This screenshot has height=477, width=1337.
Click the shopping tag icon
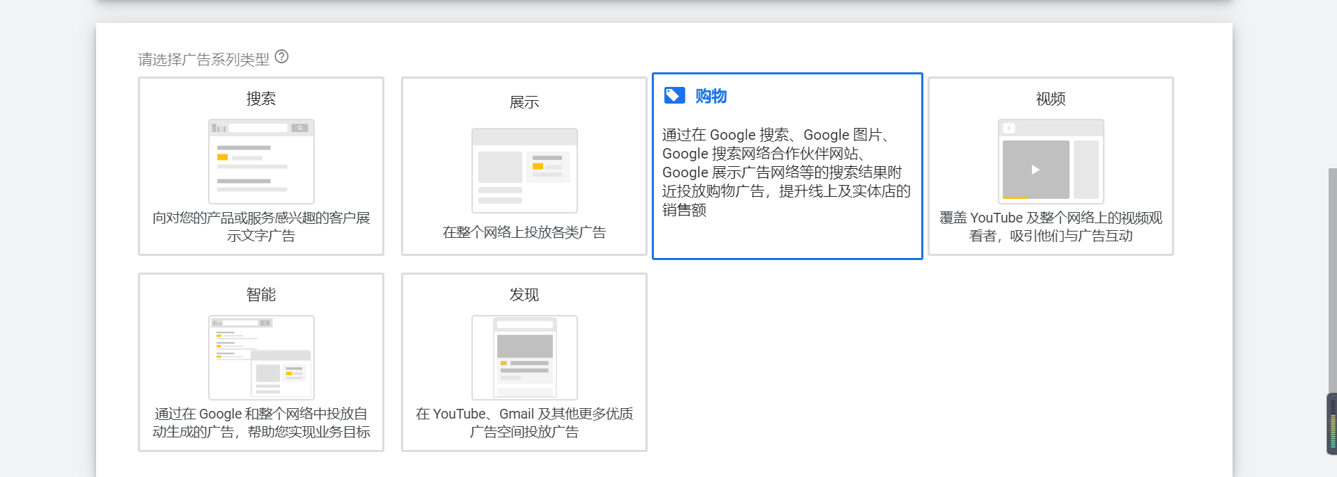tap(674, 95)
